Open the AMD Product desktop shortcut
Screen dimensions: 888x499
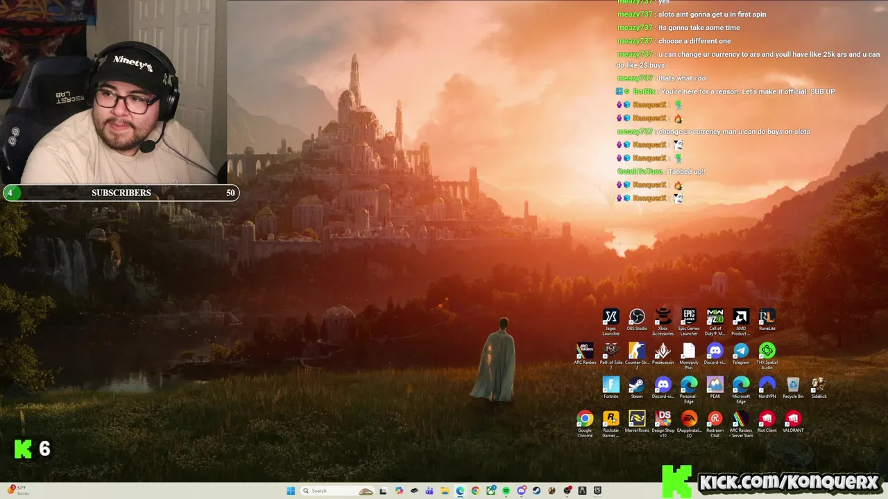coord(741,322)
